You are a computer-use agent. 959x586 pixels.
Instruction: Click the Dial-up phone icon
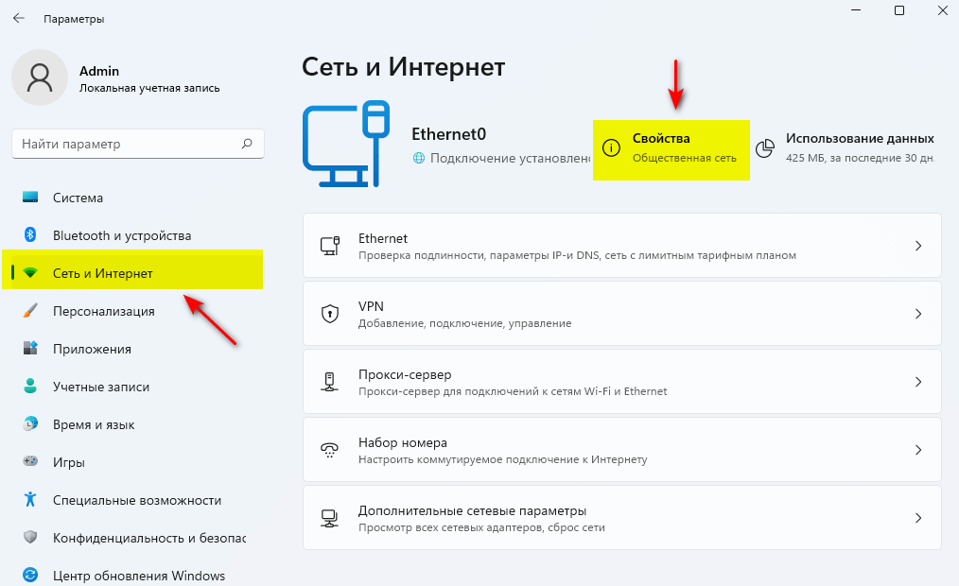point(330,450)
